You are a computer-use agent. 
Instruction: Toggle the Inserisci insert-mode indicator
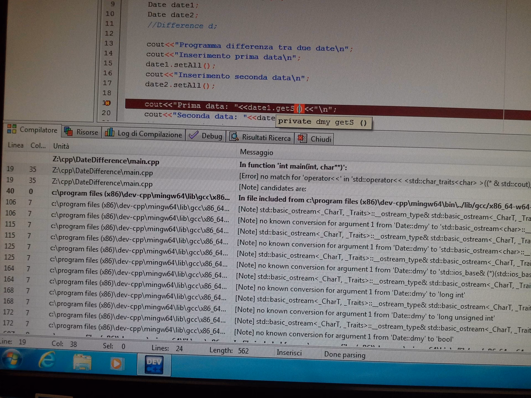pyautogui.click(x=289, y=353)
